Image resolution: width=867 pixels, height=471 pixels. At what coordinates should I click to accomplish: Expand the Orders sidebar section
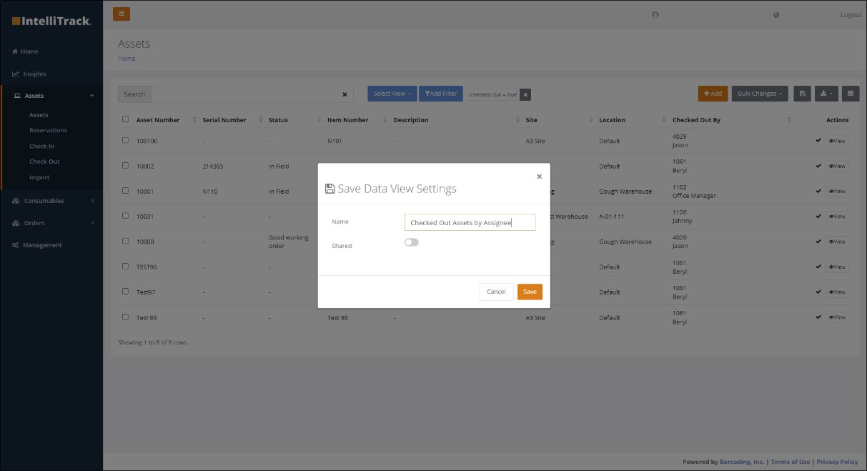pyautogui.click(x=51, y=223)
